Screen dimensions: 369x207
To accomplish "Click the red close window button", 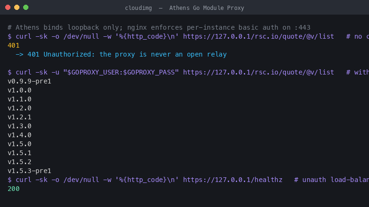I will tap(8, 8).
